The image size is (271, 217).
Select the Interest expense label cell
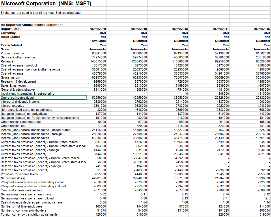coord(13,106)
